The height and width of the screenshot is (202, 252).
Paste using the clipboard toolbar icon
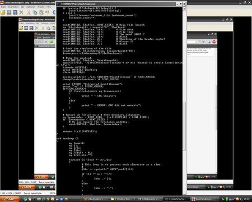[x=41, y=12]
